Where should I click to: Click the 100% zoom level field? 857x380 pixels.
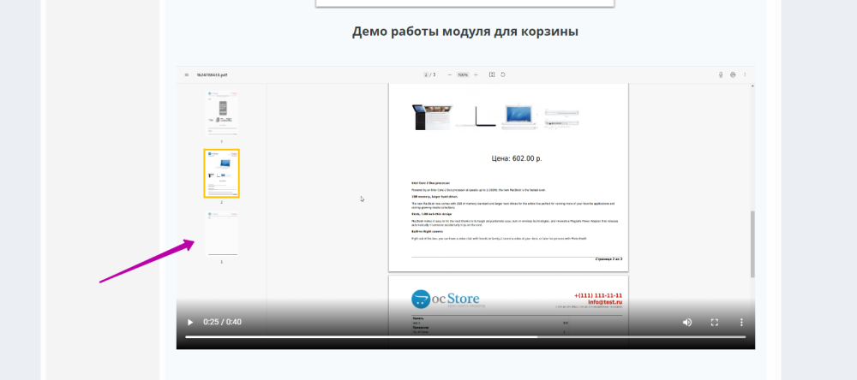point(463,74)
